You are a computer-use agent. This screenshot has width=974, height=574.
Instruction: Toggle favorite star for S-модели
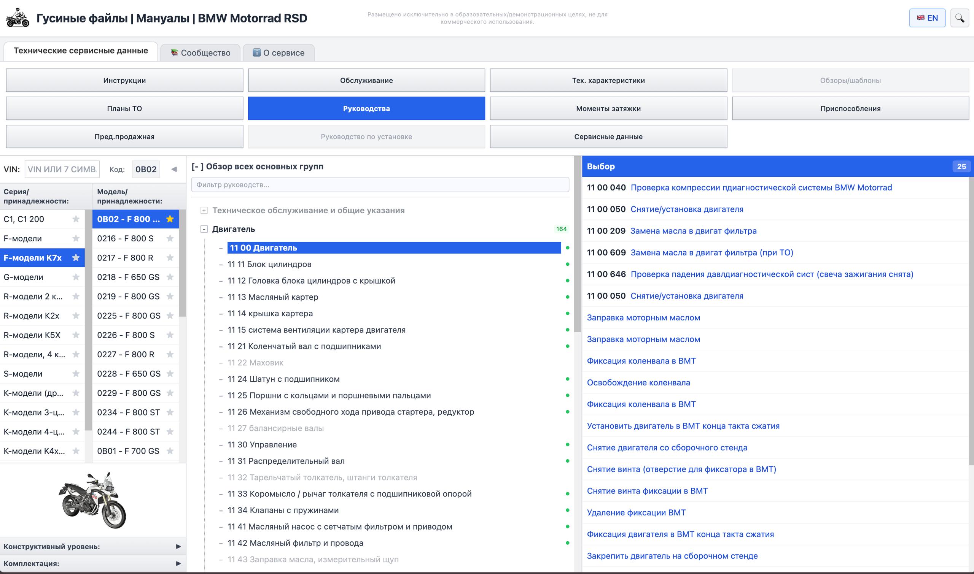pyautogui.click(x=76, y=374)
